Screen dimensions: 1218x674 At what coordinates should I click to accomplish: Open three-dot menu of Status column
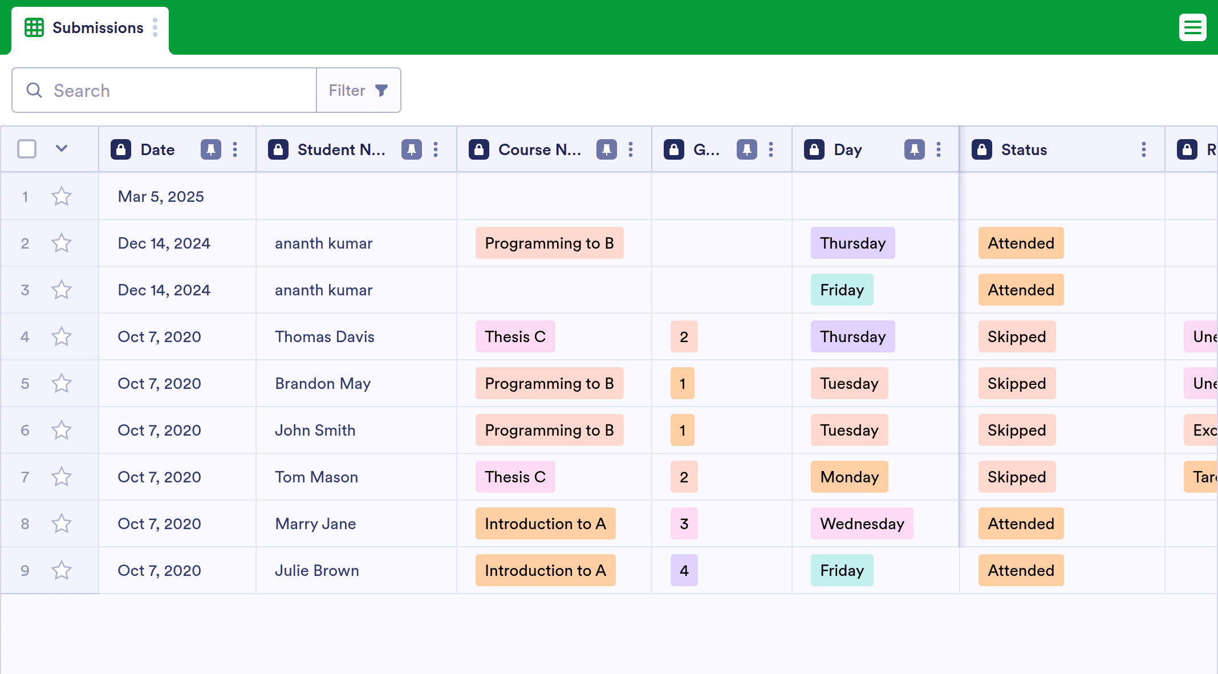point(1144,149)
